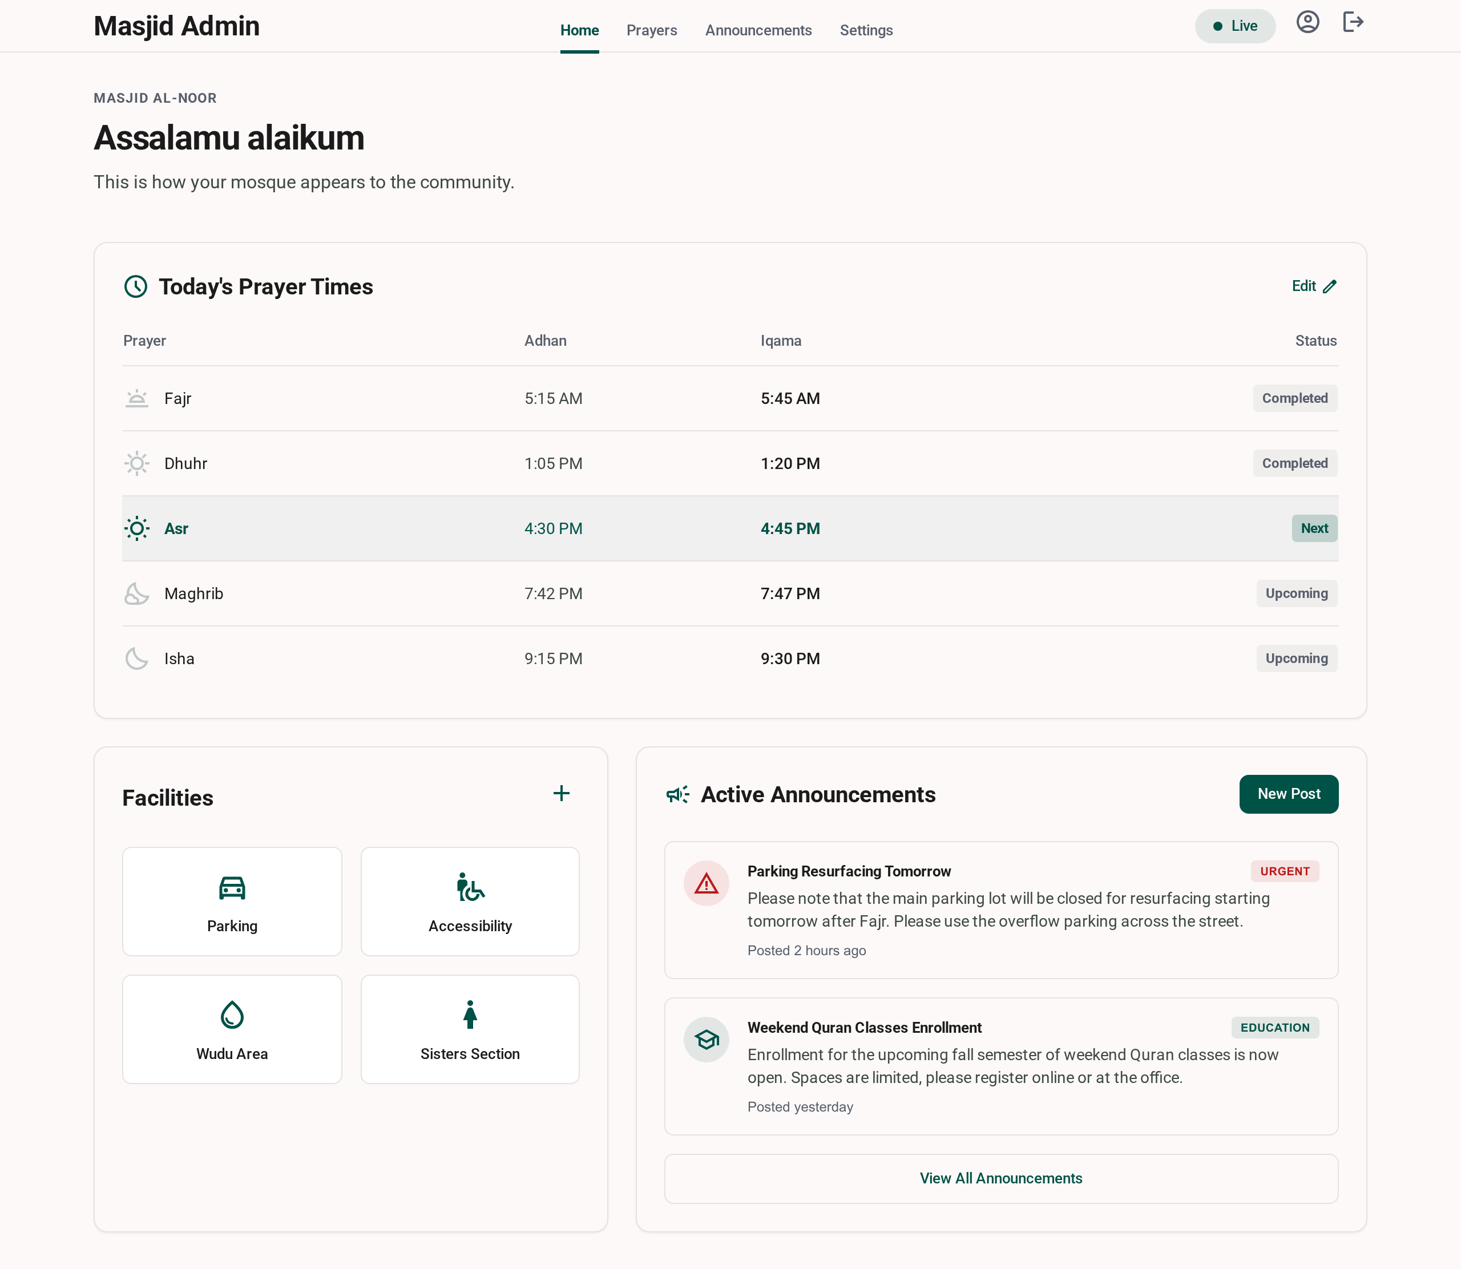1461x1269 pixels.
Task: Click the Prayer column header
Action: [144, 341]
